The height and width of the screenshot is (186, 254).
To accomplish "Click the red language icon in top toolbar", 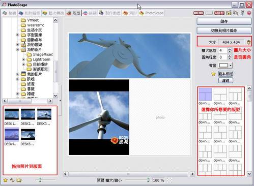I will tap(219, 13).
